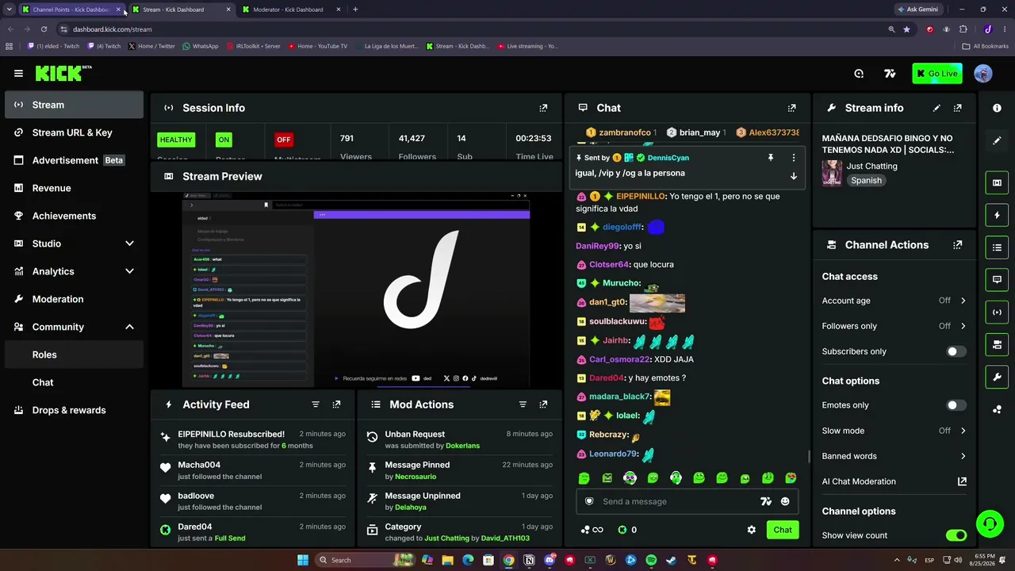Edit stream info with the pencil icon
This screenshot has width=1015, height=571.
pos(936,108)
